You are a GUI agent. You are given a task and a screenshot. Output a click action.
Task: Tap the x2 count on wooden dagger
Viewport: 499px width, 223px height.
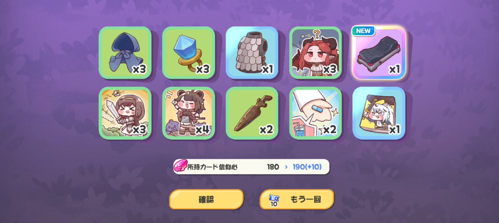[266, 129]
